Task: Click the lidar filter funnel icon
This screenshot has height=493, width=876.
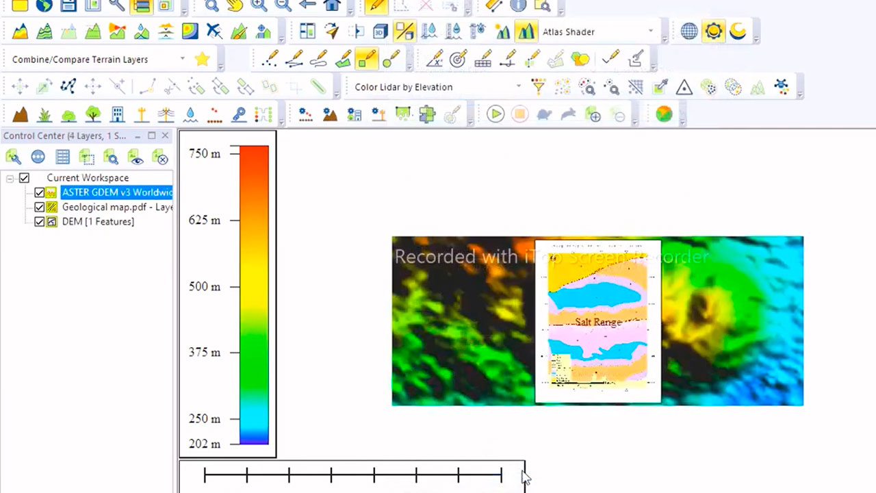Action: coord(539,87)
